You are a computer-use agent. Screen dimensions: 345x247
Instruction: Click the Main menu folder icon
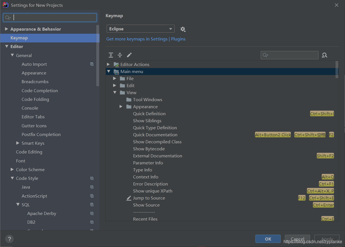[x=116, y=71]
